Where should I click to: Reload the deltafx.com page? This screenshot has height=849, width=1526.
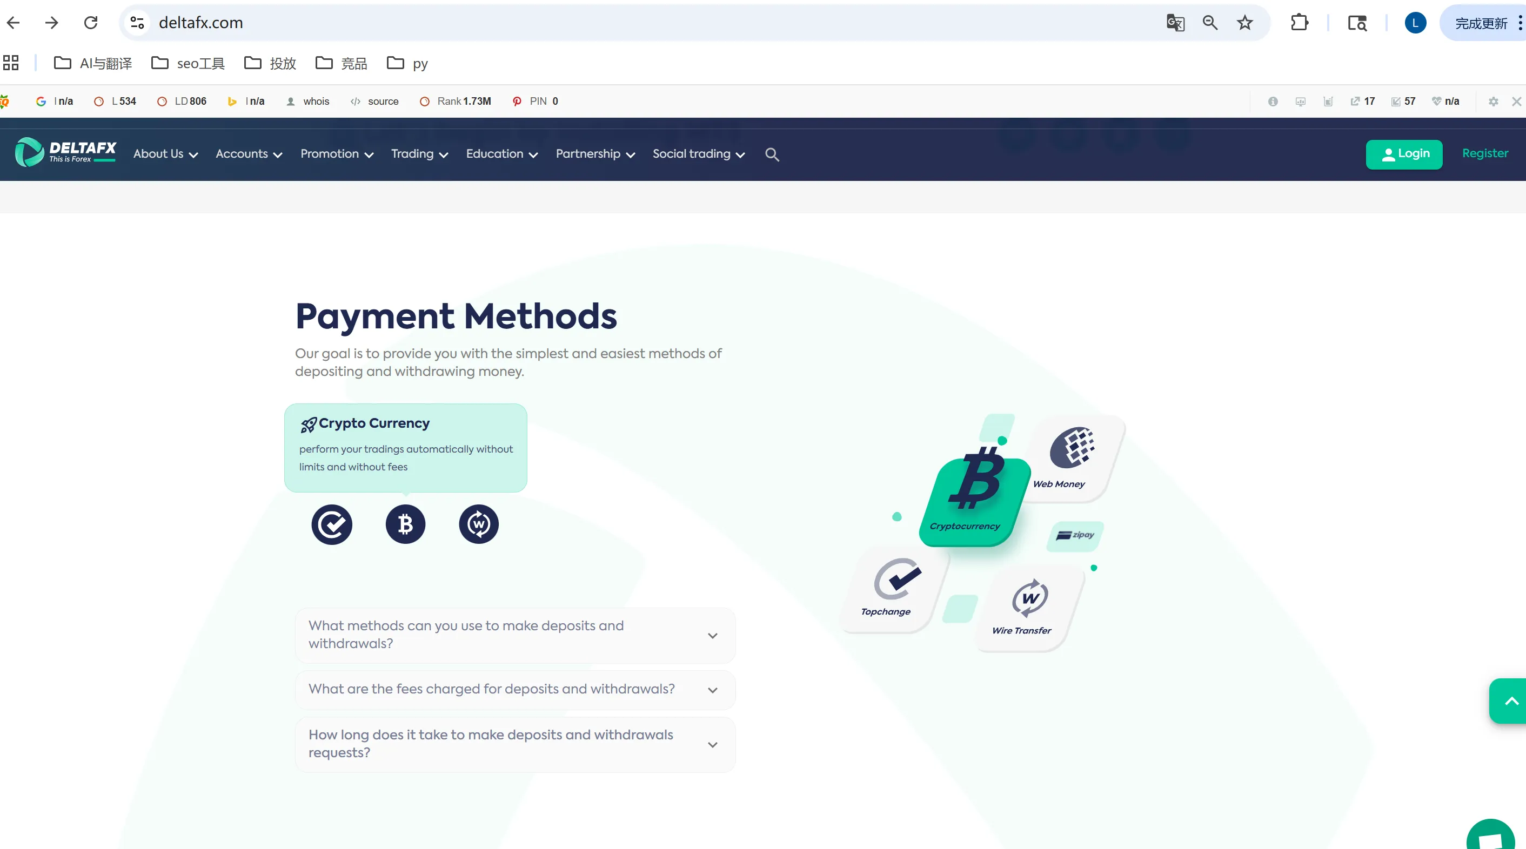91,23
